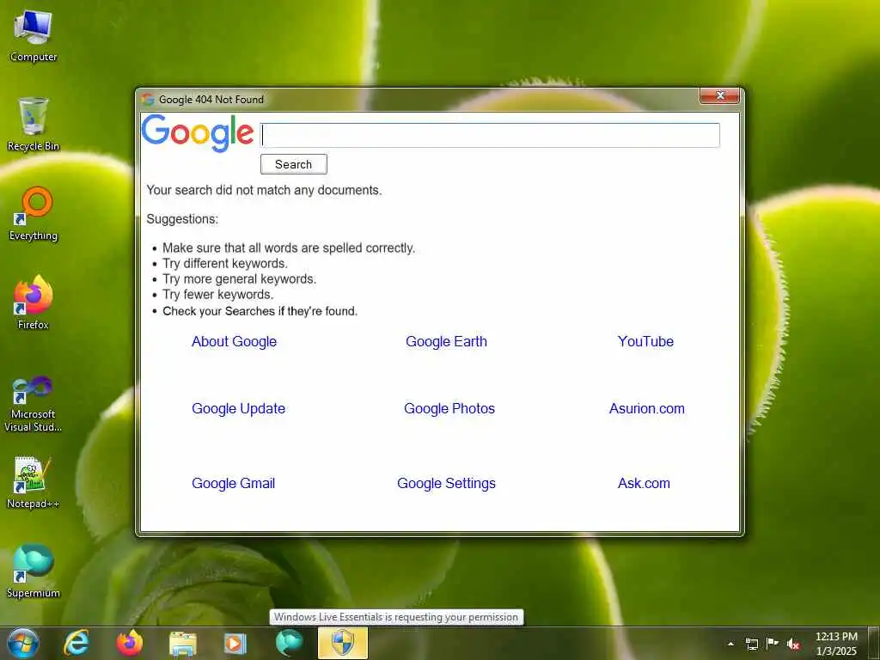The image size is (880, 660).
Task: Click the 'Suggestions:' heading text
Action: tap(182, 219)
